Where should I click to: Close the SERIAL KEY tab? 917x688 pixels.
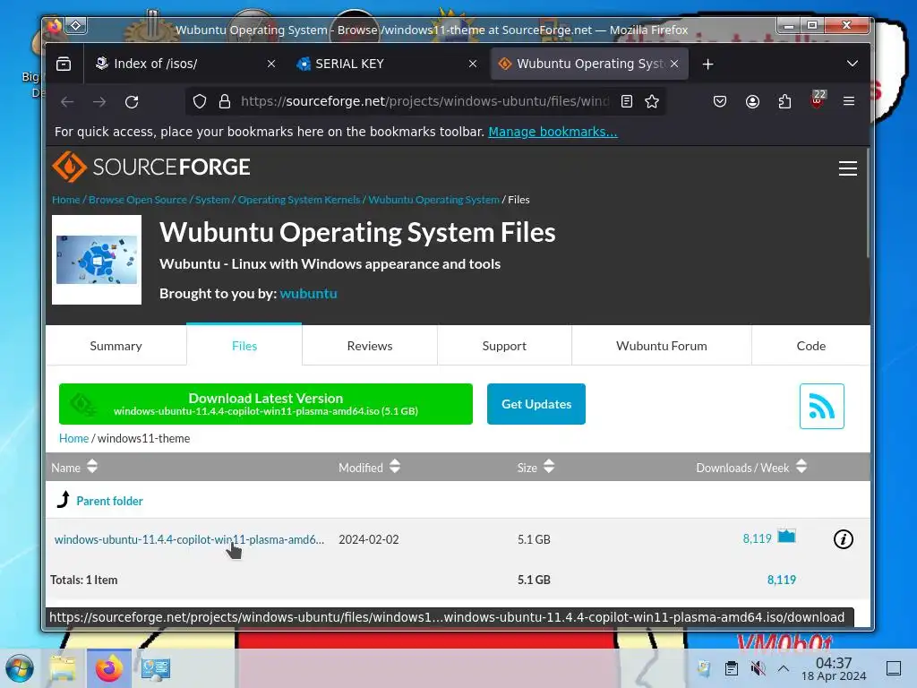click(473, 64)
